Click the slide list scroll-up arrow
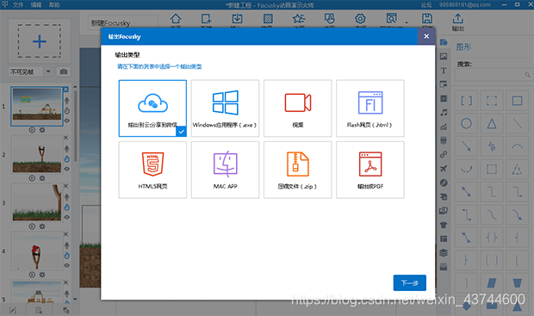This screenshot has height=316, width=534. [75, 87]
